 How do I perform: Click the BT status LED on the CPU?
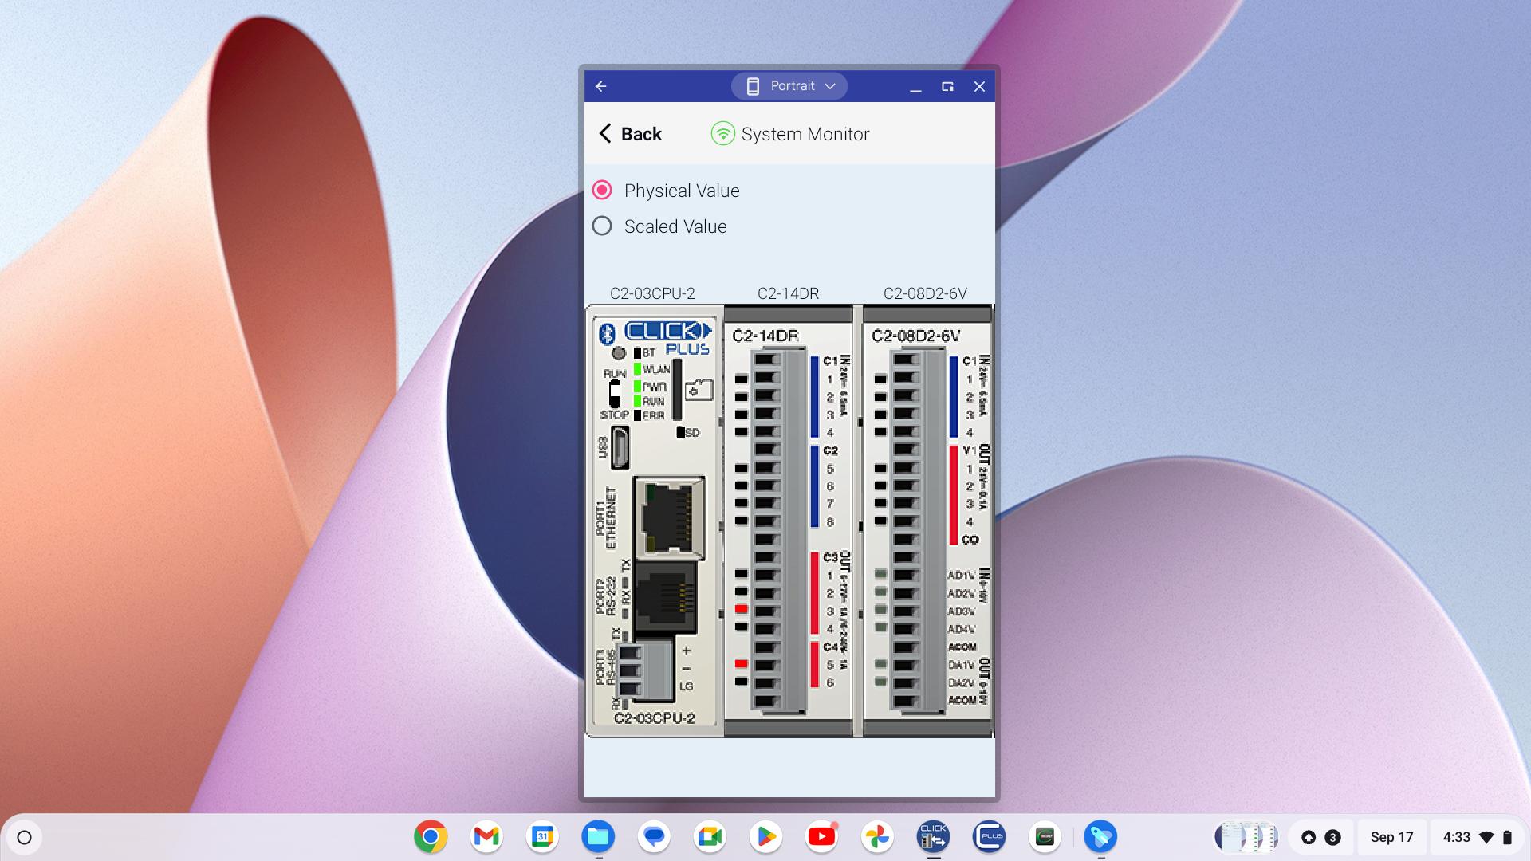click(x=638, y=352)
